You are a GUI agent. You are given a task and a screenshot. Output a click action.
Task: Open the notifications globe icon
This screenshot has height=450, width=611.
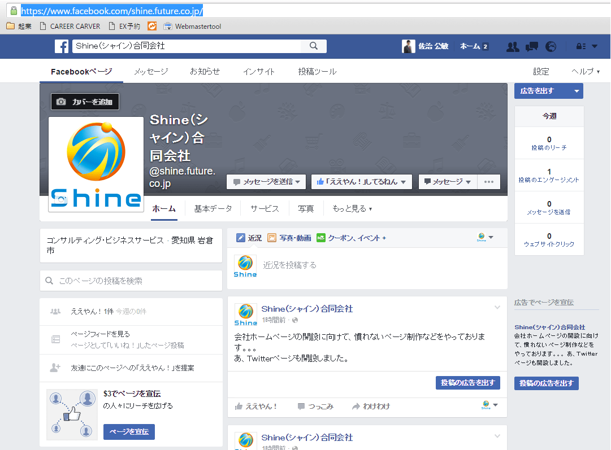click(551, 47)
